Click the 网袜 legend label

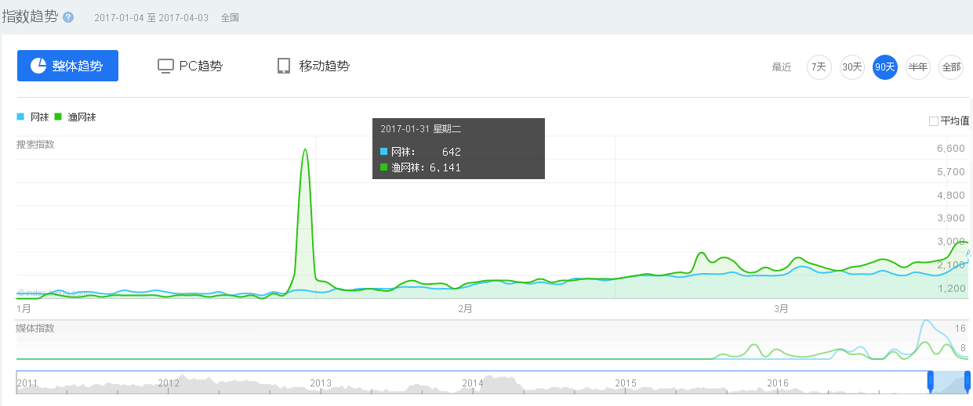tap(40, 117)
